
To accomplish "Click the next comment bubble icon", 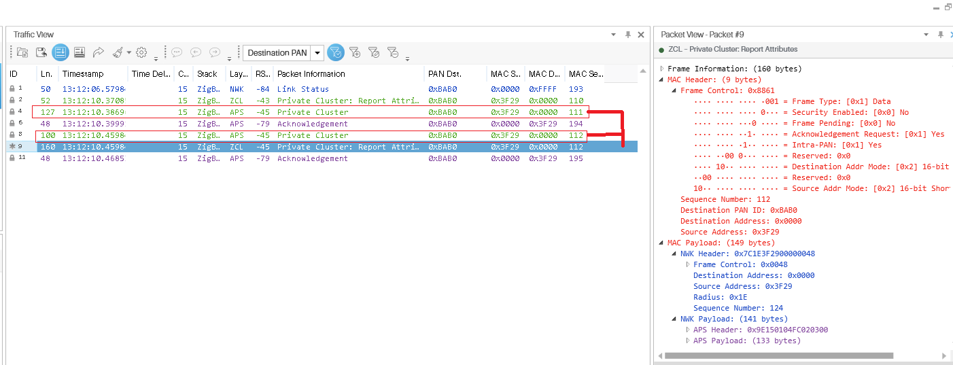I will tap(215, 52).
